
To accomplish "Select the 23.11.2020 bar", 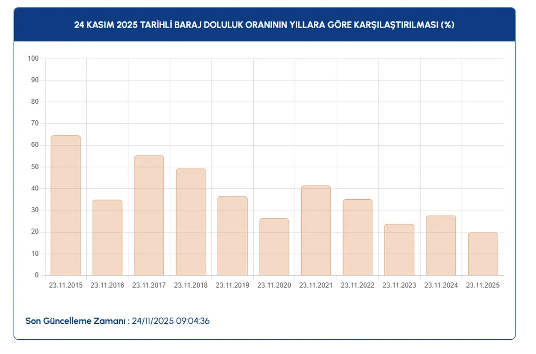I will pos(274,247).
